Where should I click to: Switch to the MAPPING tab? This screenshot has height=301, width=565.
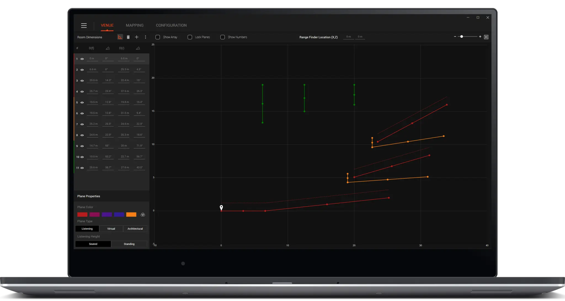pos(134,25)
